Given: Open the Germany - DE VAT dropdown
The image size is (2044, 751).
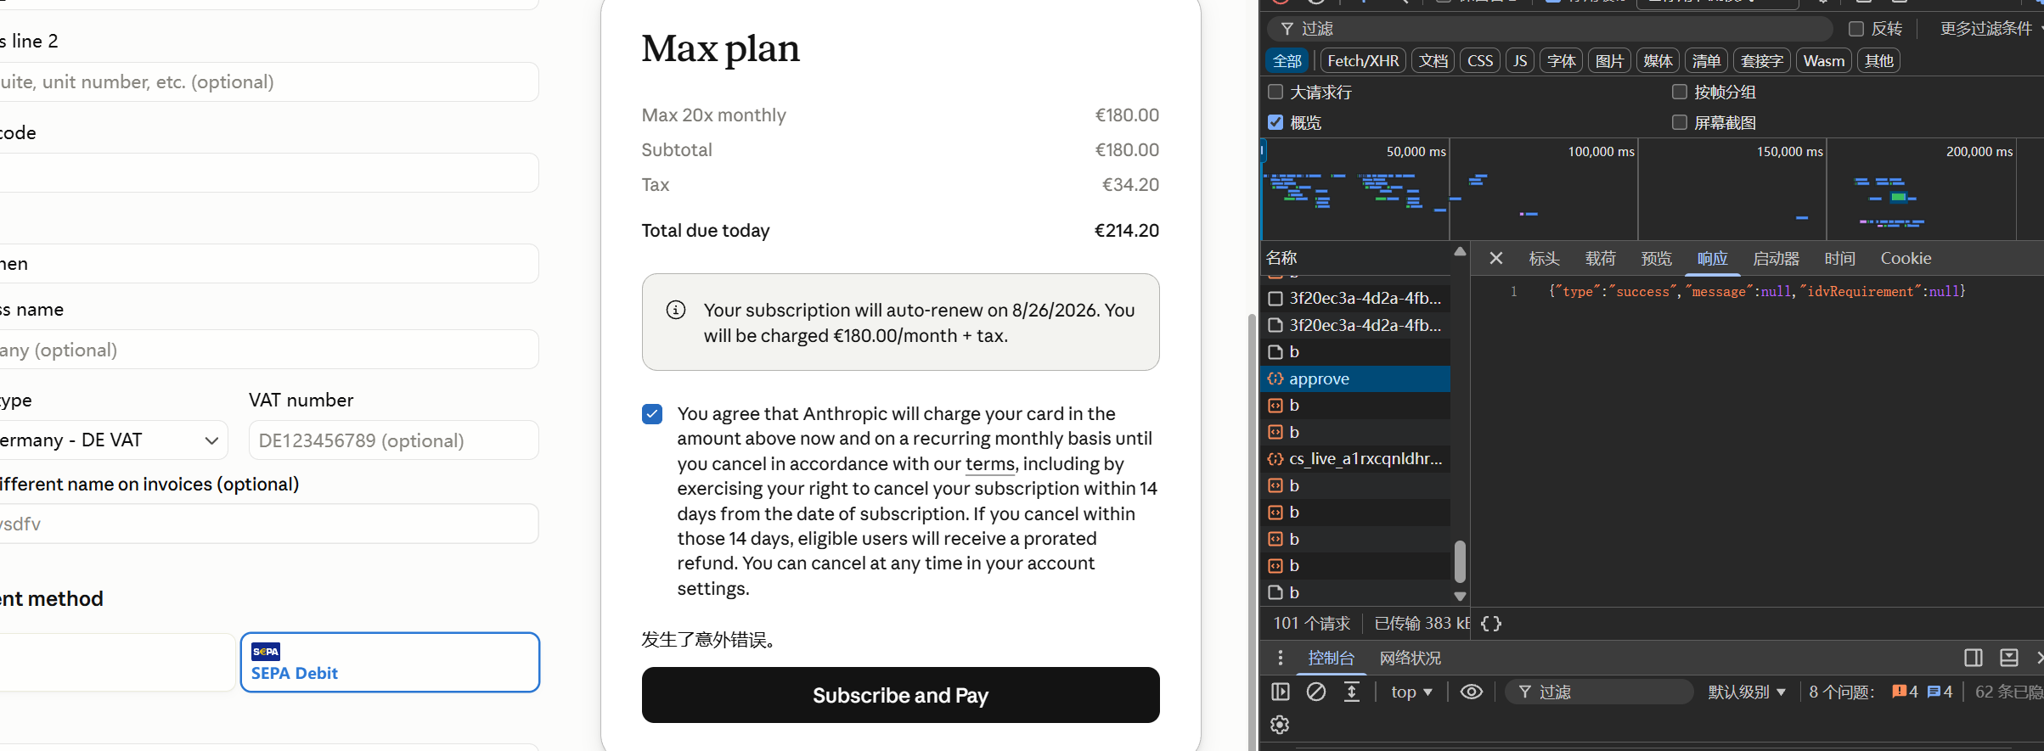Looking at the screenshot, I should [x=110, y=440].
